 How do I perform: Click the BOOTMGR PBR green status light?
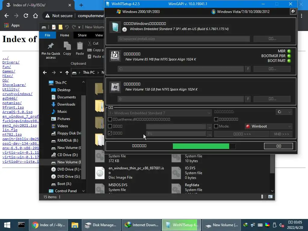[289, 56]
